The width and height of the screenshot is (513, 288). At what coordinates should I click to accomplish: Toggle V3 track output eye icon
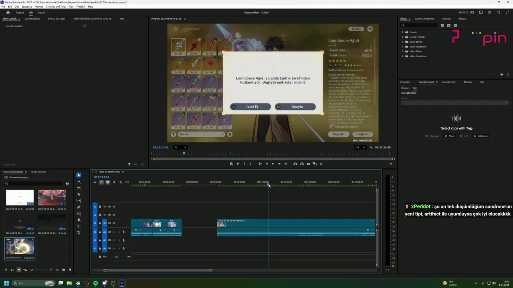click(x=114, y=207)
